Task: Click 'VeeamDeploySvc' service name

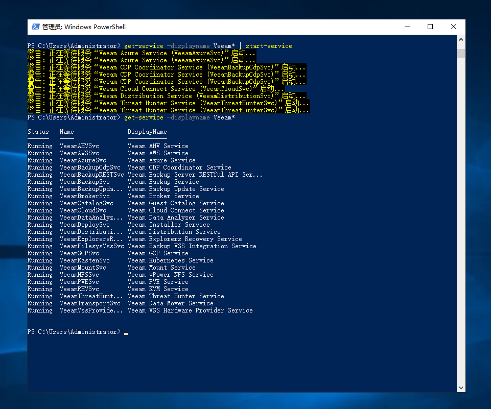Action: coord(84,225)
